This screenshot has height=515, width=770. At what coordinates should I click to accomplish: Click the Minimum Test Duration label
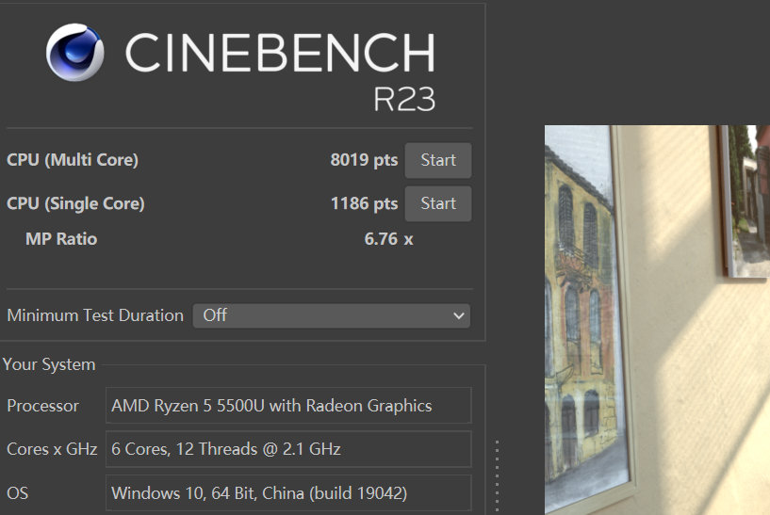pyautogui.click(x=95, y=315)
